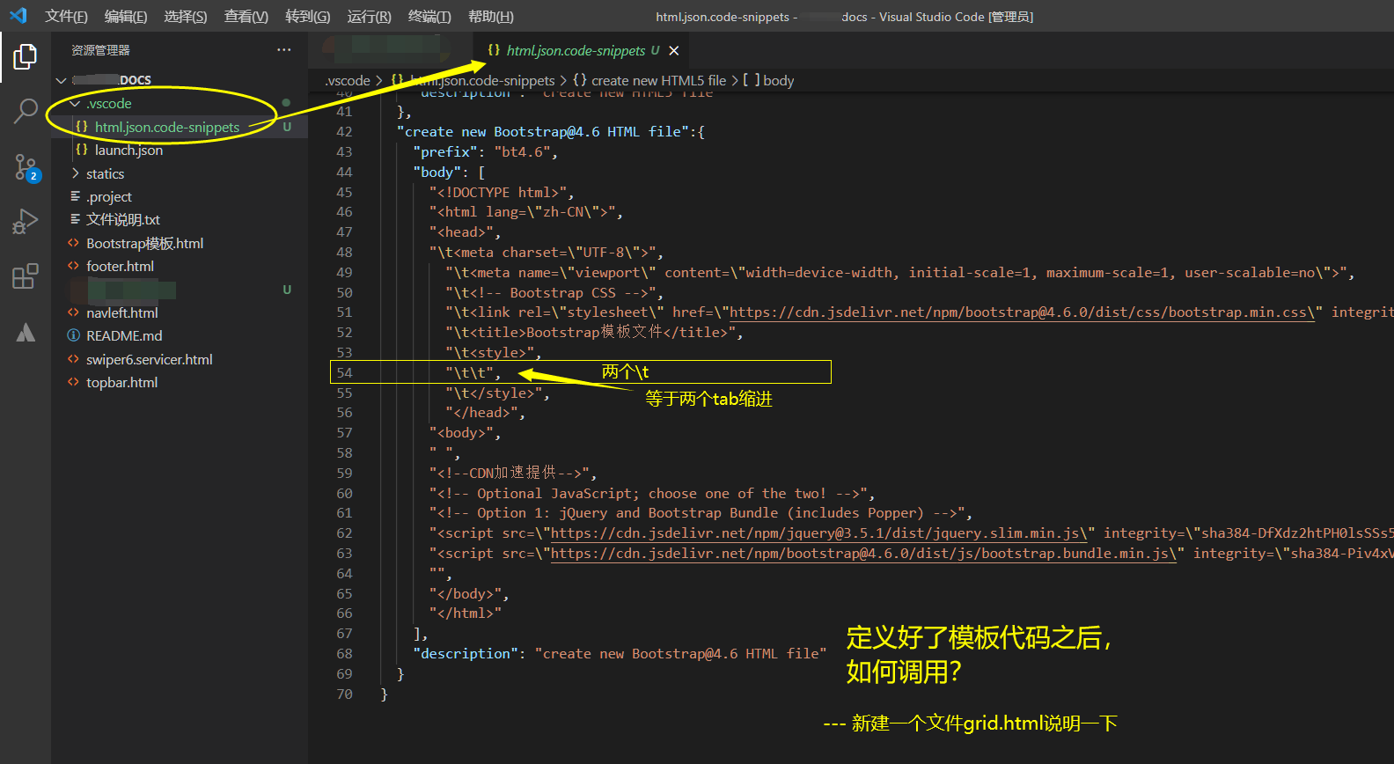Image resolution: width=1394 pixels, height=764 pixels.
Task: Open the 选择(S) menu
Action: click(x=186, y=17)
